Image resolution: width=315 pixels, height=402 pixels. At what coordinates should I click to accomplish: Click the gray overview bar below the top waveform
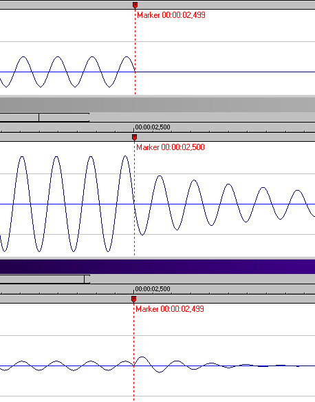[x=157, y=105]
